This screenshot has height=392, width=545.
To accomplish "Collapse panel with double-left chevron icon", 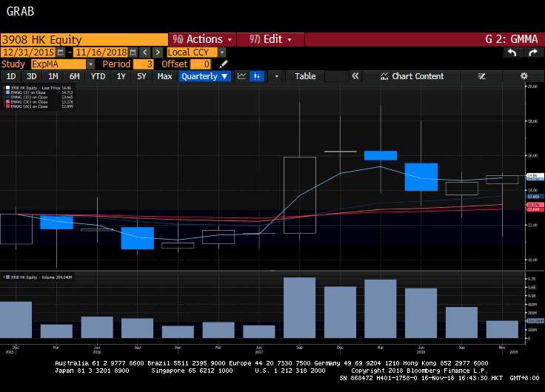I will coord(355,76).
